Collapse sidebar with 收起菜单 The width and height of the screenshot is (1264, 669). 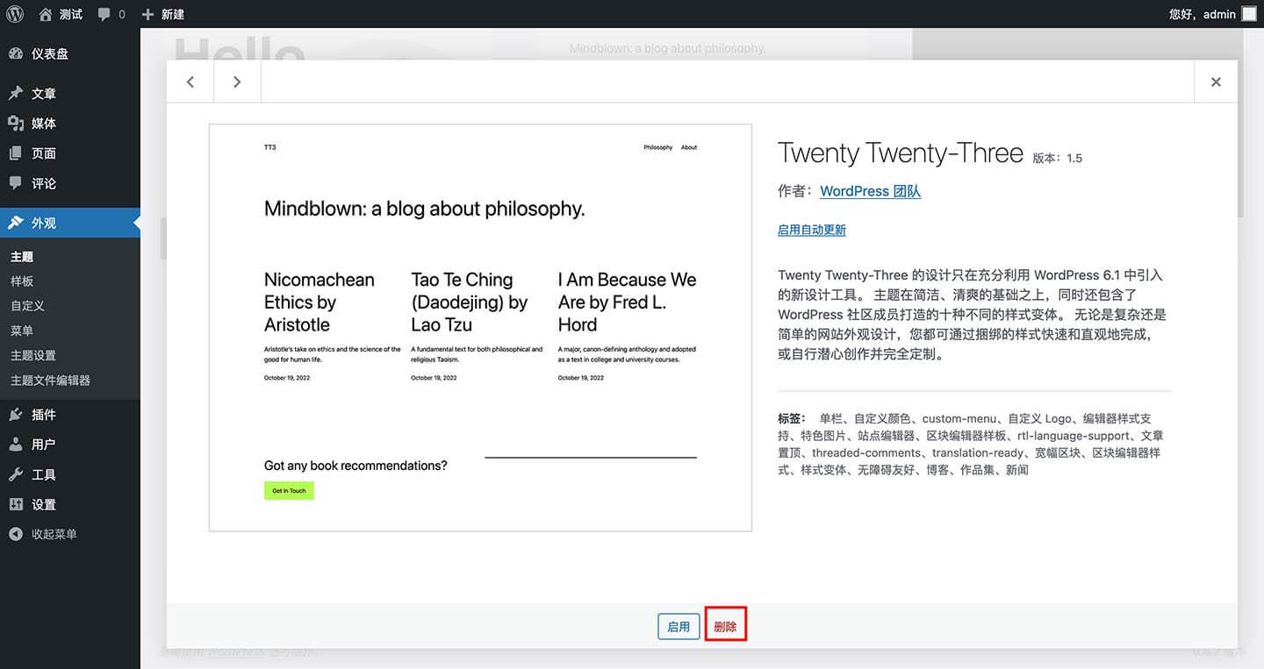(70, 534)
